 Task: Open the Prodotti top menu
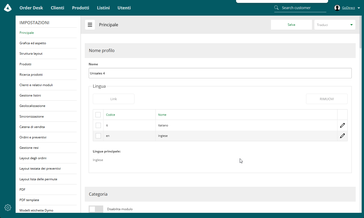81,8
